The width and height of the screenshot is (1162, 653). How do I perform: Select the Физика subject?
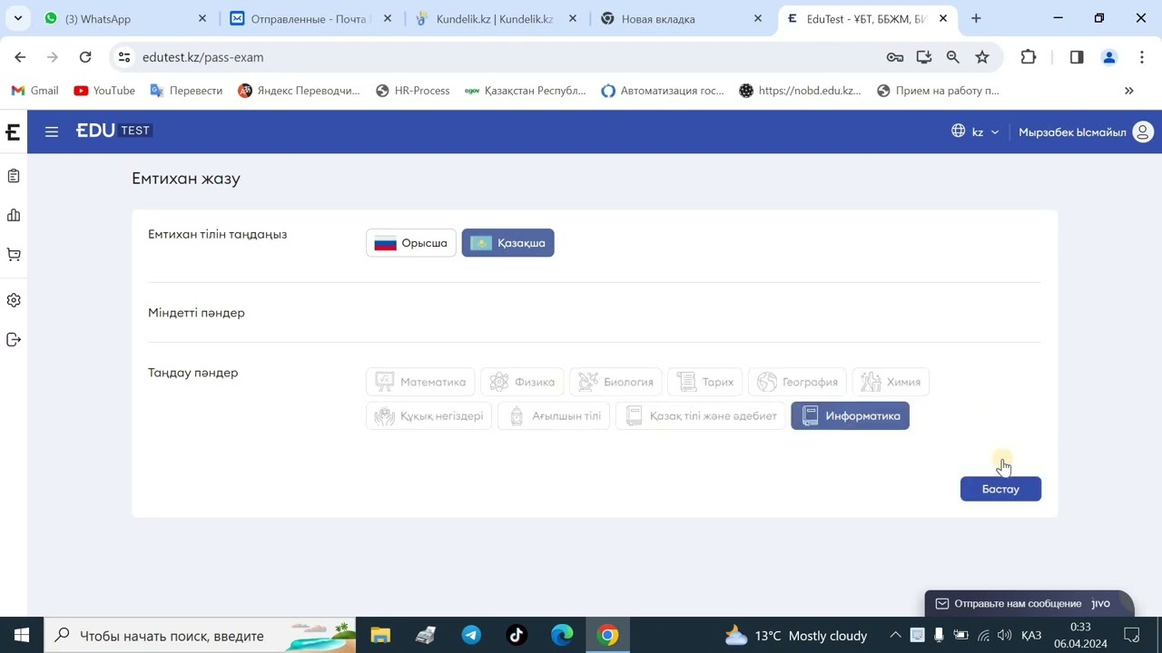(x=522, y=382)
